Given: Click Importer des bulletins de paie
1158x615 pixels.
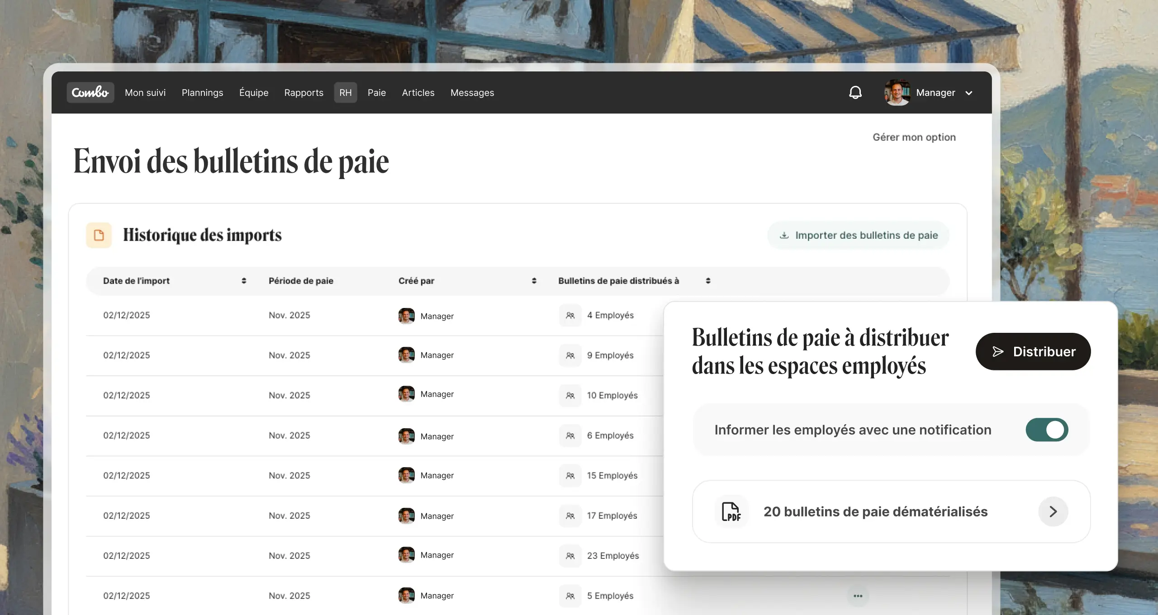Looking at the screenshot, I should pos(858,235).
